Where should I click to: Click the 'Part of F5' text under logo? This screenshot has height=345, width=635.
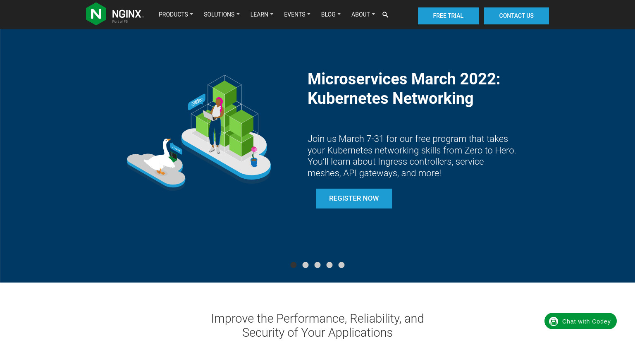(120, 22)
